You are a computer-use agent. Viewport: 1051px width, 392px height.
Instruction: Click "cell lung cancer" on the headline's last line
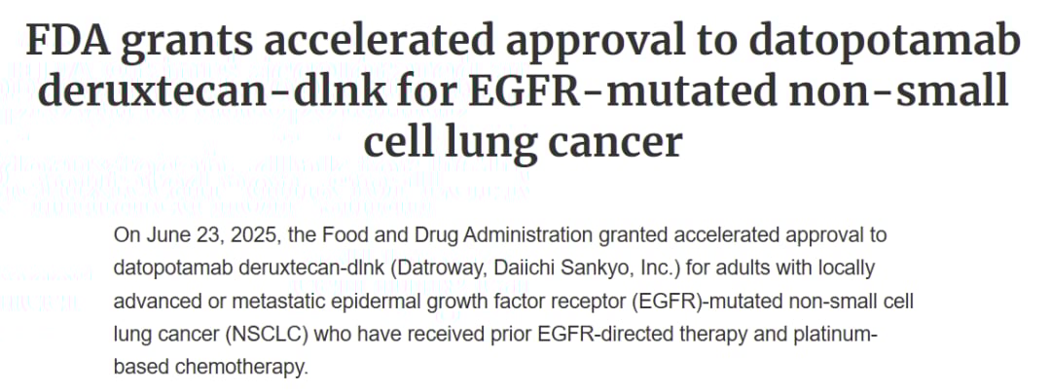pyautogui.click(x=523, y=143)
